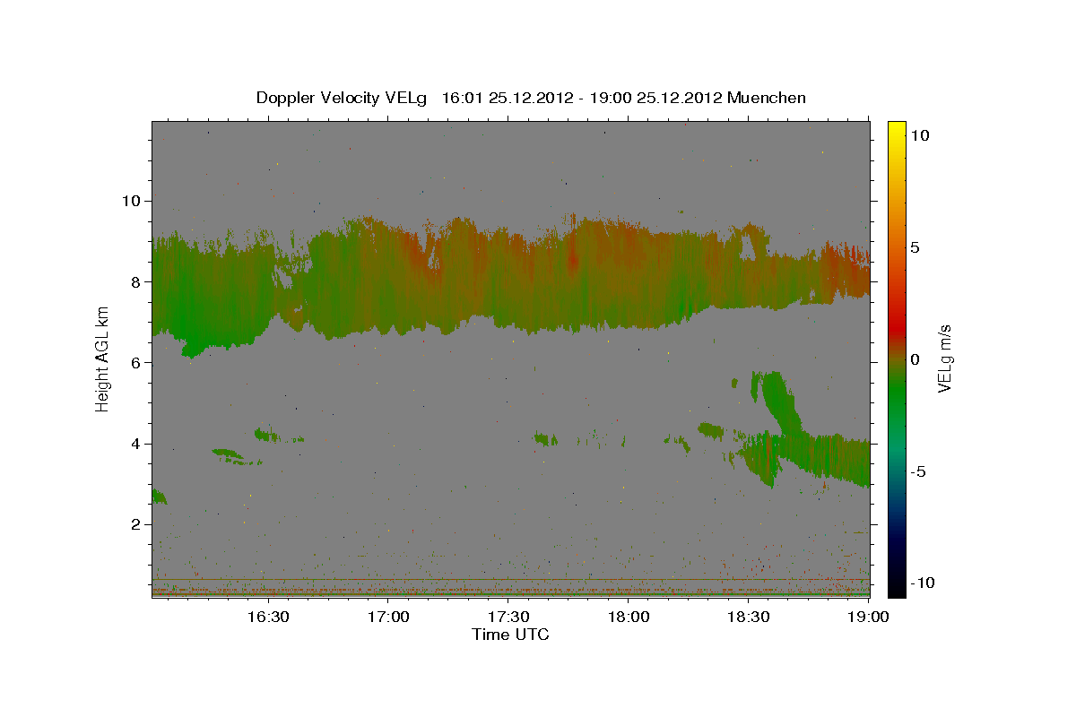Image resolution: width=1076 pixels, height=717 pixels.
Task: Click the colorbar tick label 10
Action: click(920, 135)
